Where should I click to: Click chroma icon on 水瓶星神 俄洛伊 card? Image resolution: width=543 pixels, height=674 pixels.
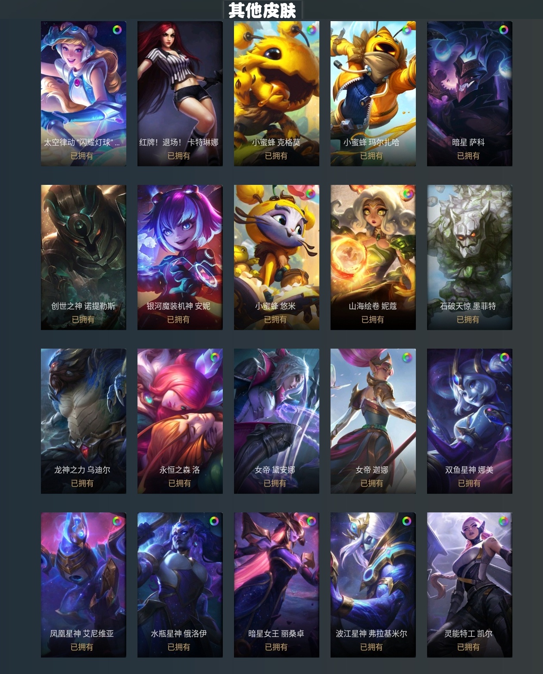click(x=214, y=521)
